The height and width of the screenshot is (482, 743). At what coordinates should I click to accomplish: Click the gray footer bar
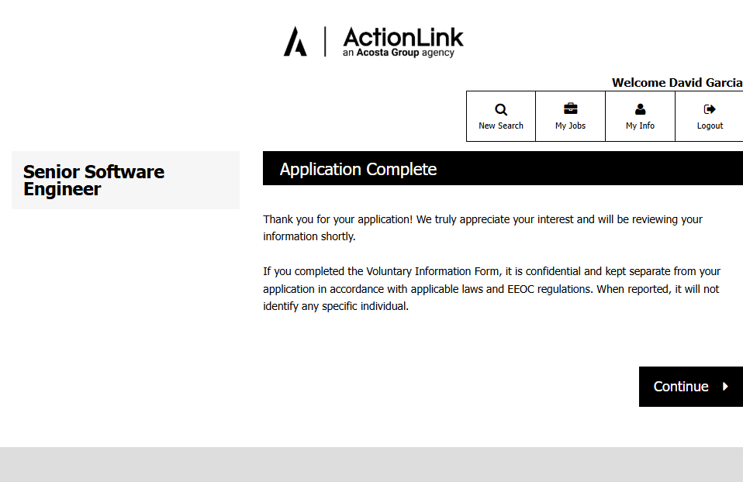(x=371, y=464)
